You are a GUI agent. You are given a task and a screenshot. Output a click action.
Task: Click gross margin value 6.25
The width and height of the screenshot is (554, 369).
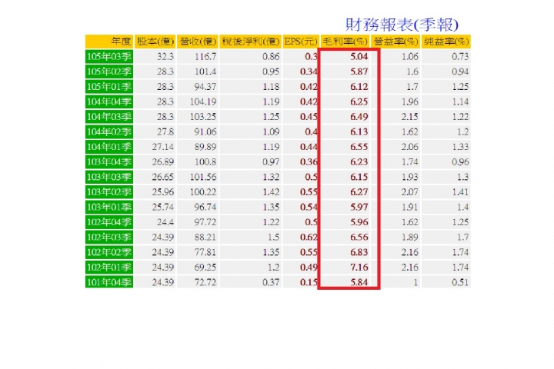359,101
